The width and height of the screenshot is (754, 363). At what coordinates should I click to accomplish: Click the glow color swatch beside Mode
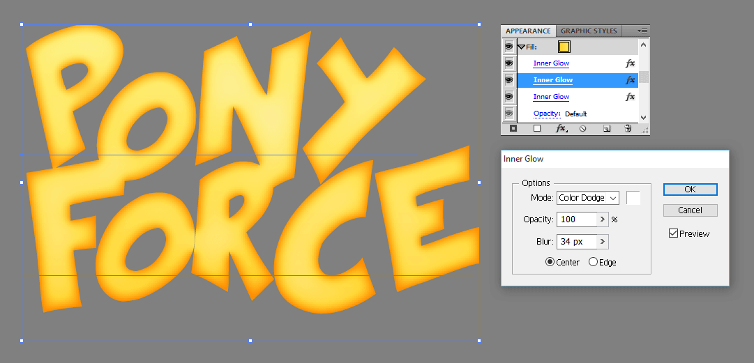(x=633, y=198)
